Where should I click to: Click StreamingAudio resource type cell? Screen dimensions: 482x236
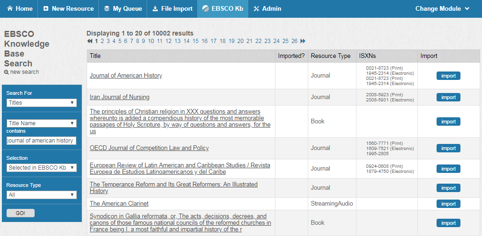(x=332, y=203)
